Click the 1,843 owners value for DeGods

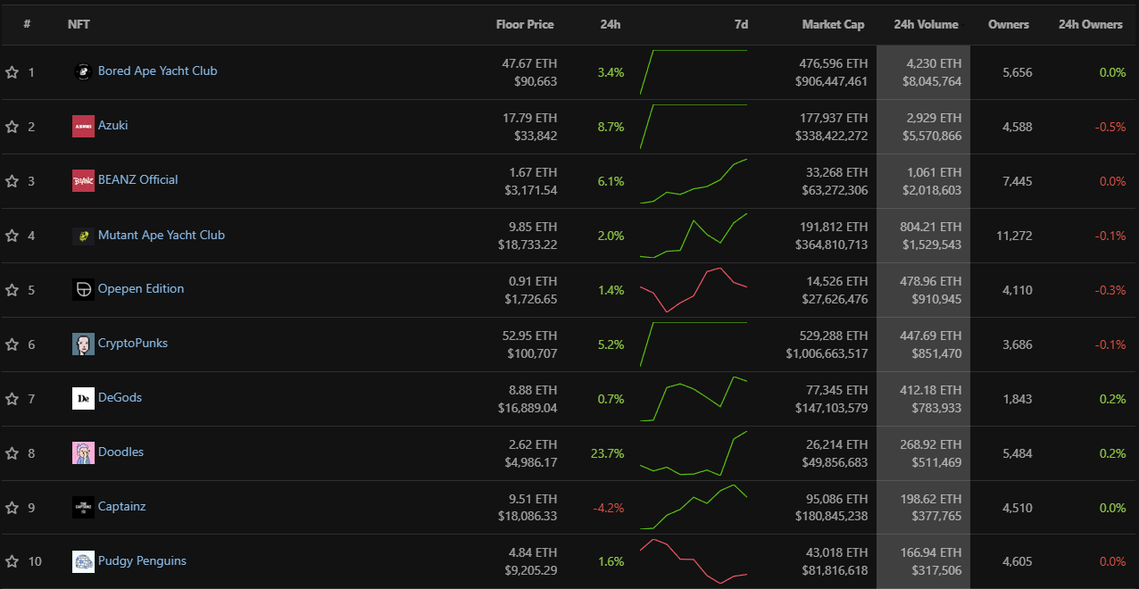(x=1018, y=399)
